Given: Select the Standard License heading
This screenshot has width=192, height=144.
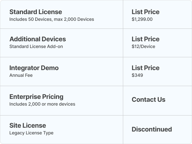Looking at the screenshot, I should 36,12.
